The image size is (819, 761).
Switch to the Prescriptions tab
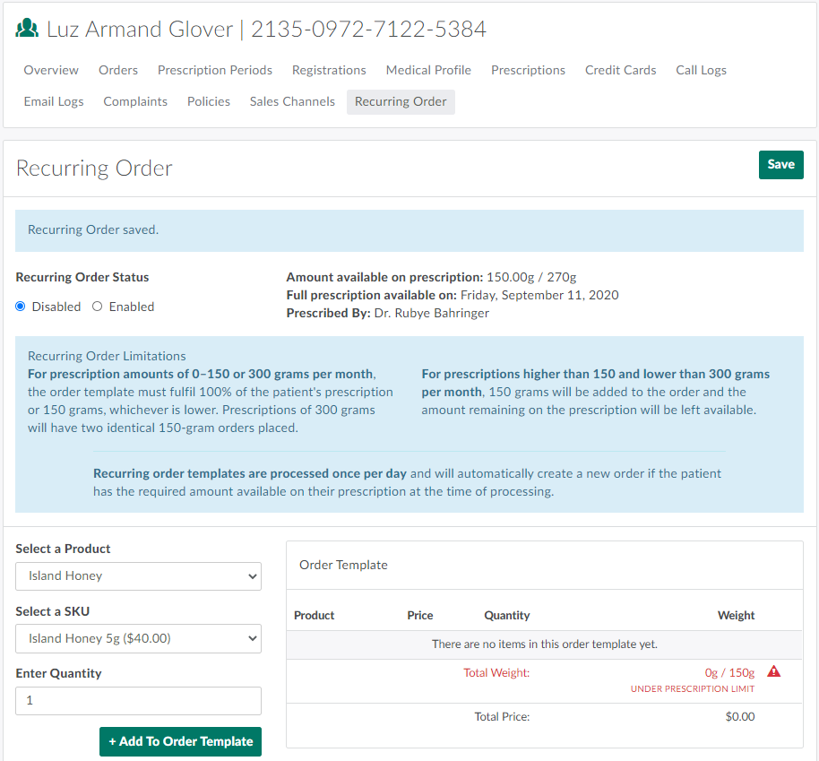528,70
